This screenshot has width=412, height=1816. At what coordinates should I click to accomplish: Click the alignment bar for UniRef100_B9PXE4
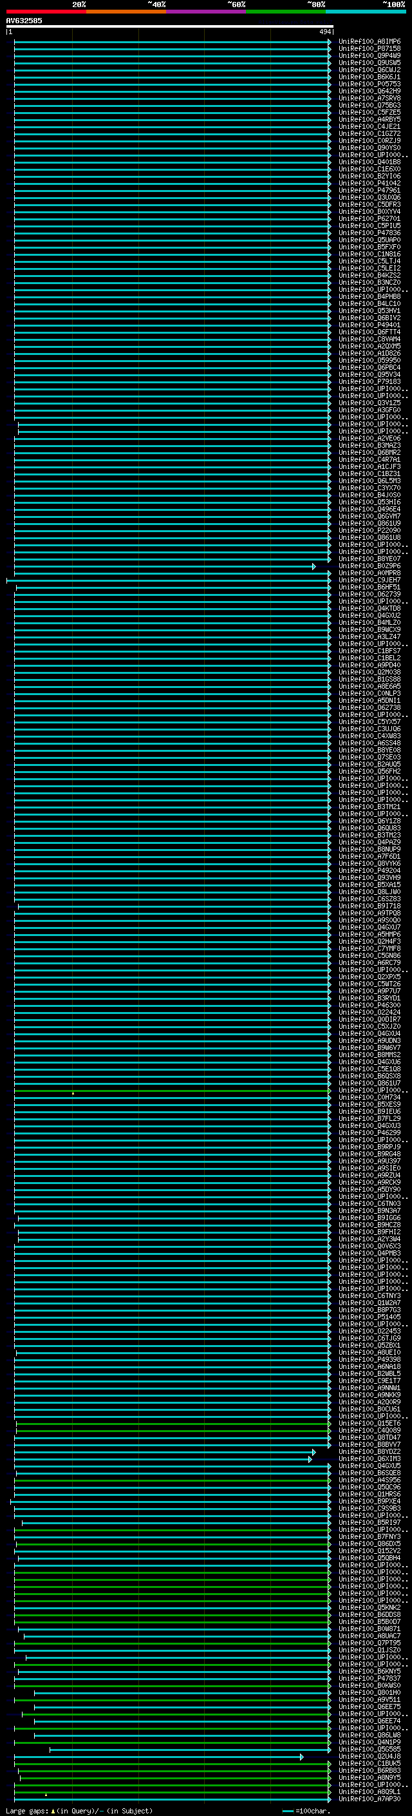(x=171, y=1501)
